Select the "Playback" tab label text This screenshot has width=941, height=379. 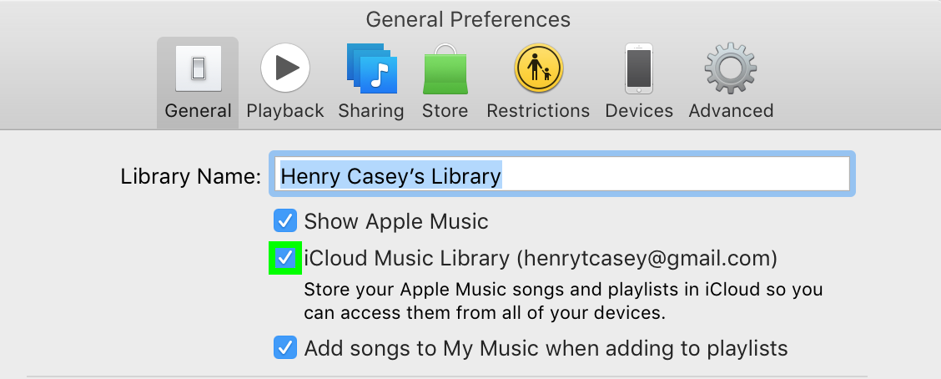(285, 111)
